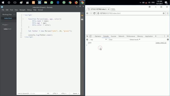Open the XAMPP taskbar icon
This screenshot has width=170, height=96.
click(x=33, y=2)
